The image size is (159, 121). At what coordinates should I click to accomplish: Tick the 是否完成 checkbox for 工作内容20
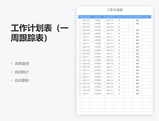click(x=128, y=83)
